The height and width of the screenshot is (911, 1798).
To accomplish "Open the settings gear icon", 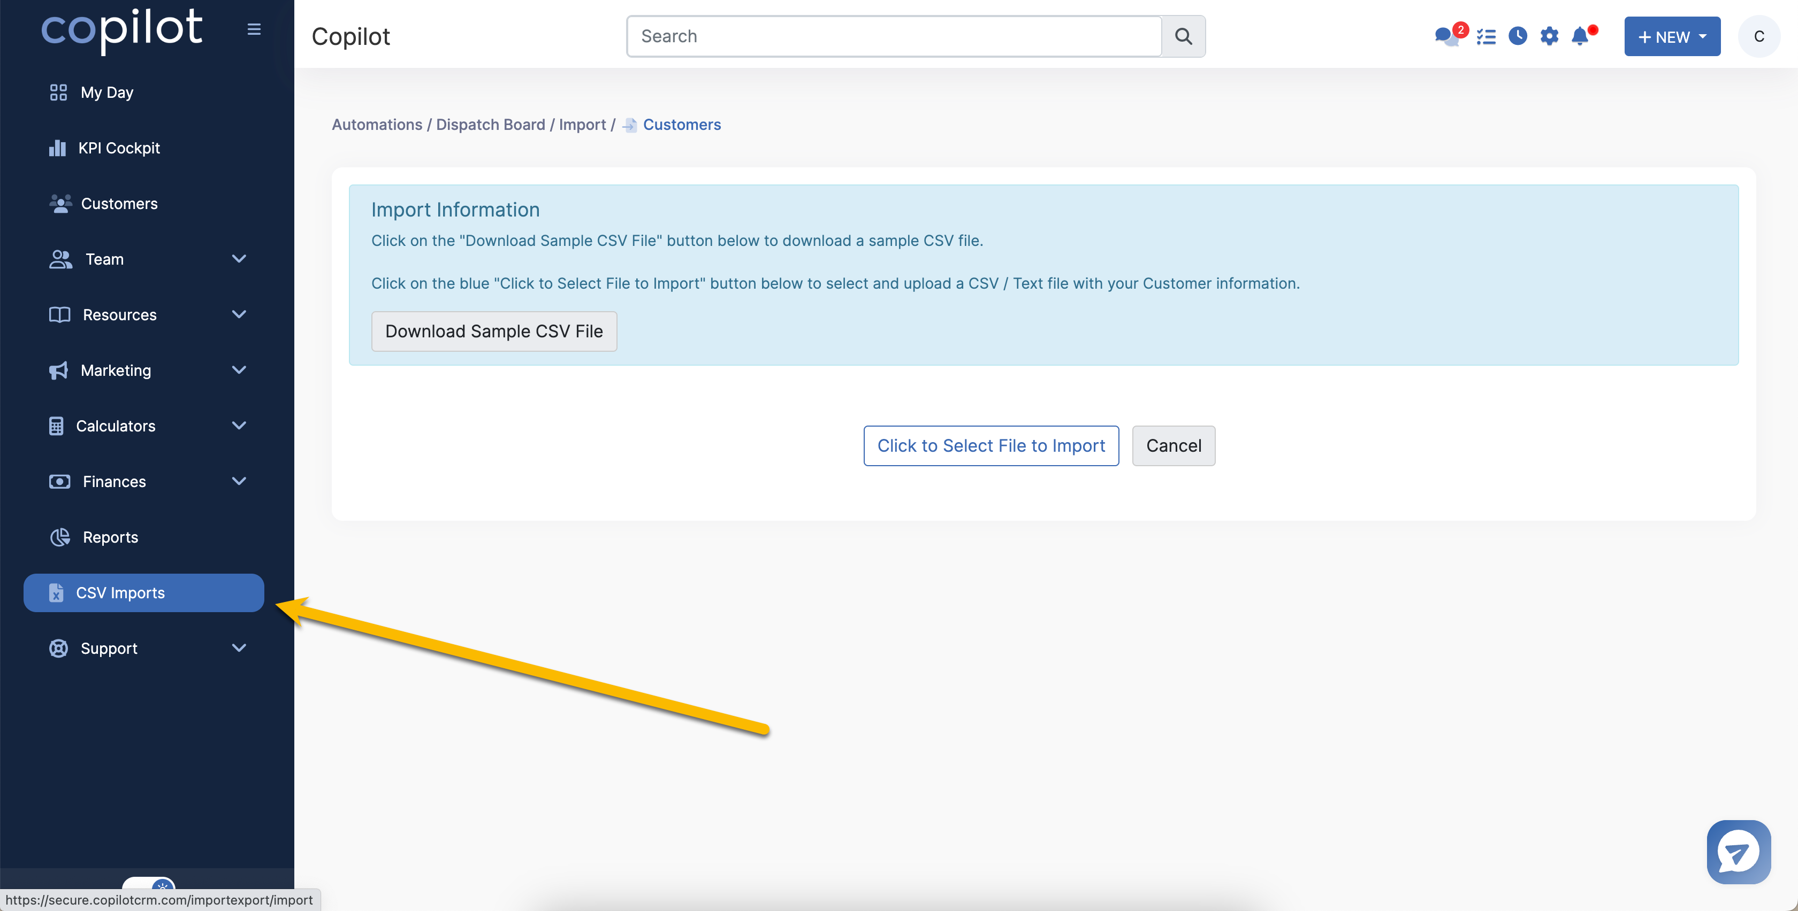I will (x=1549, y=36).
